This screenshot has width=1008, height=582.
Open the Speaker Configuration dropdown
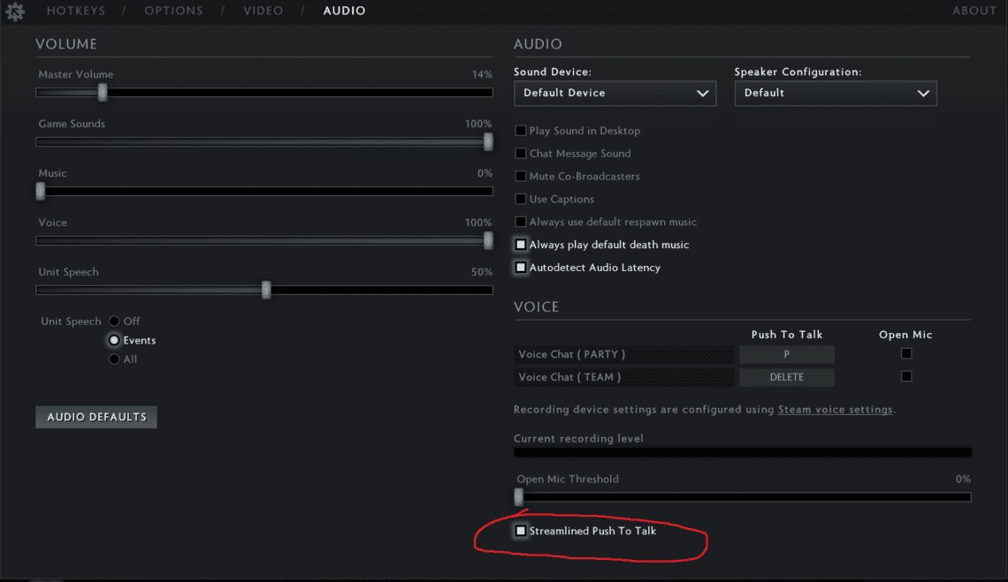835,93
